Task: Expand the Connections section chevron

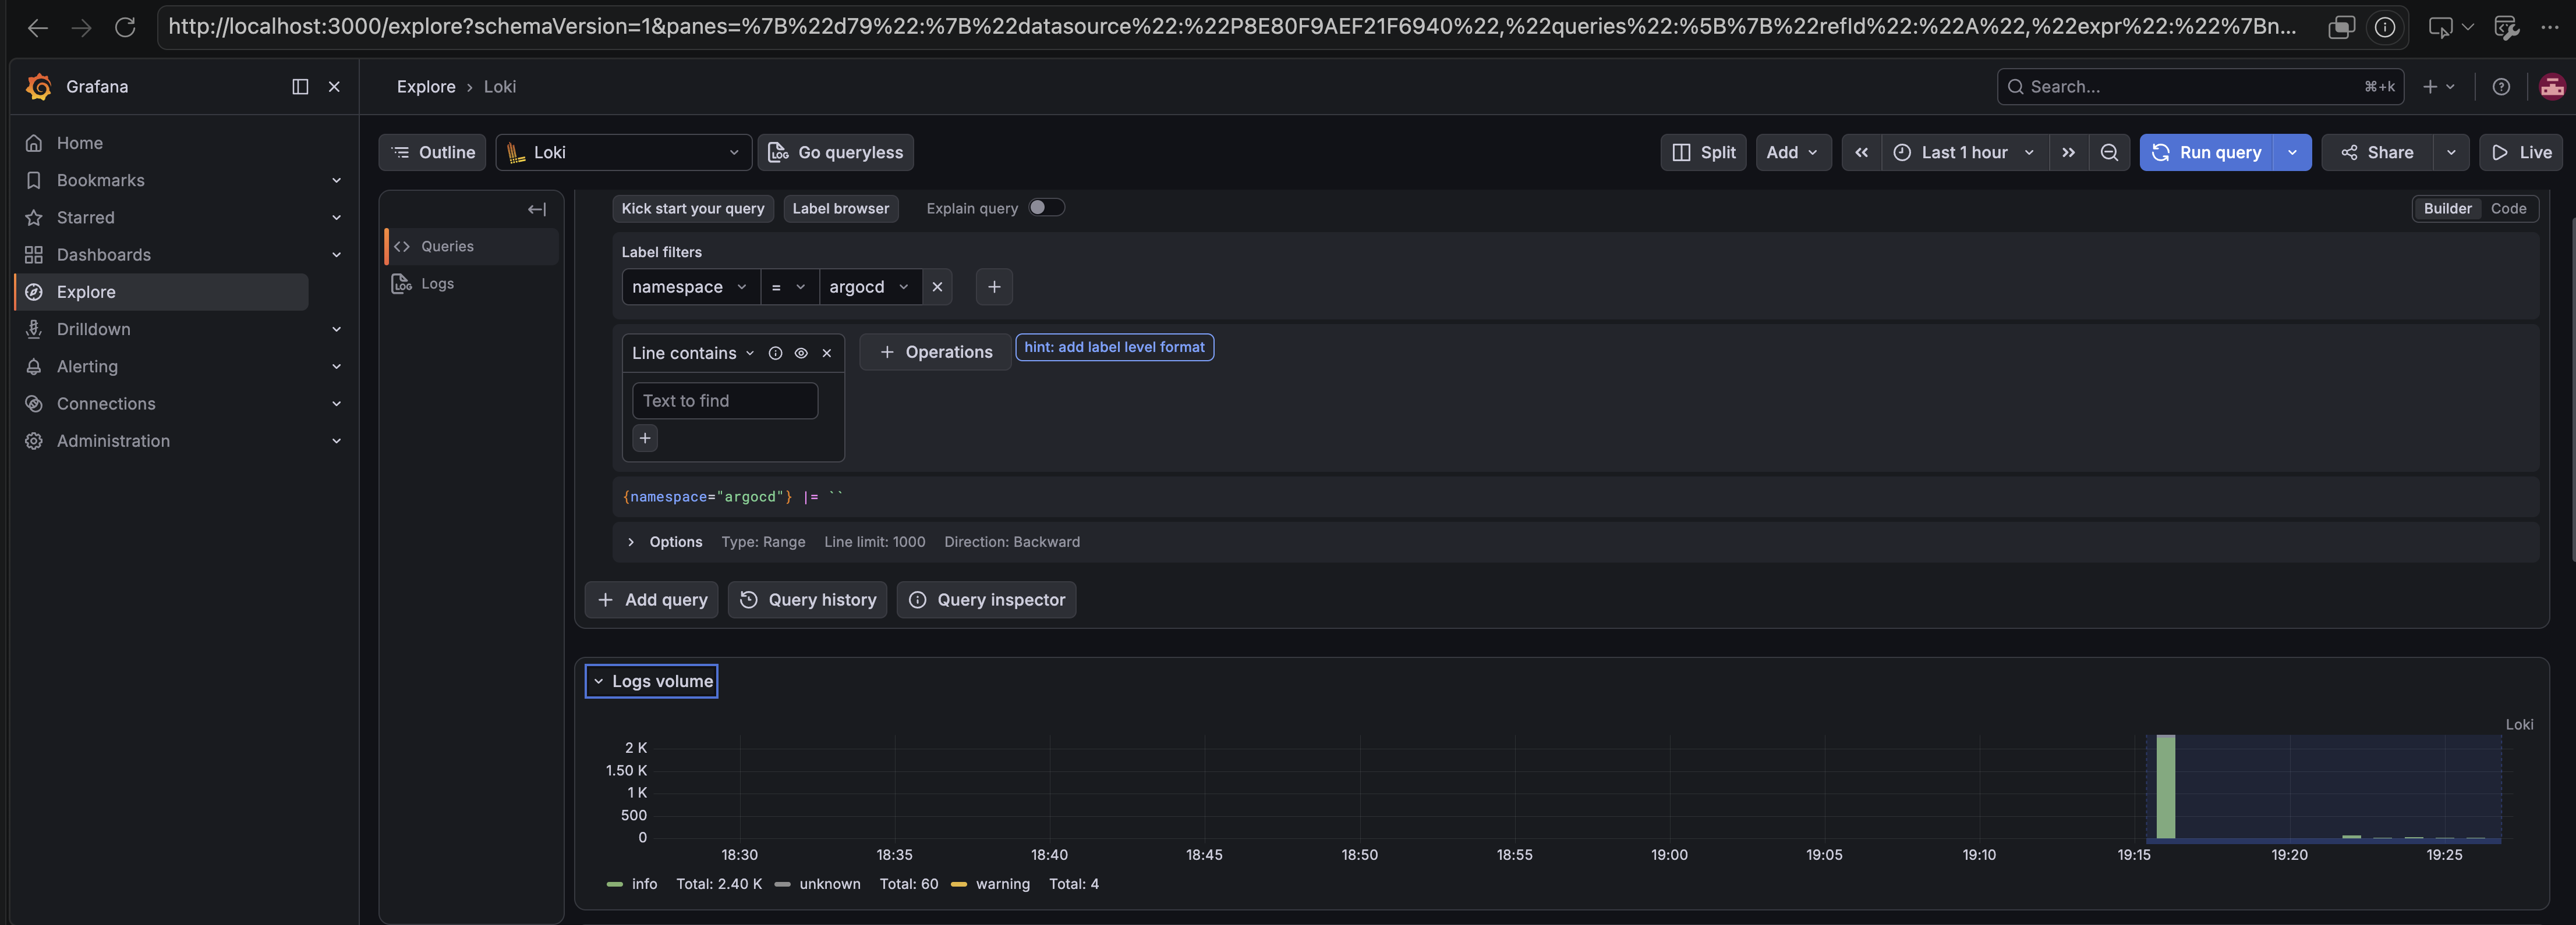Action: pos(336,404)
